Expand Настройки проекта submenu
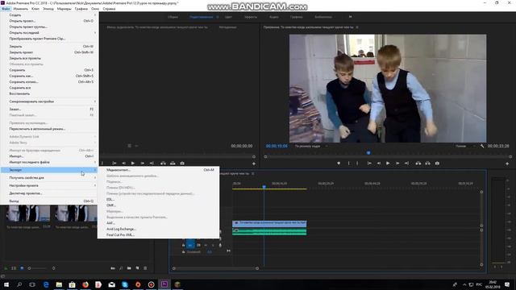Viewport: 516px width, 290px height. tap(49, 185)
